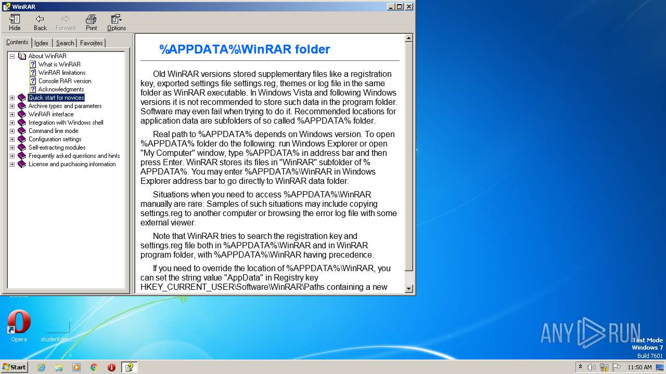Viewport: 666px width, 374px height.
Task: Switch to the Search tab
Action: [65, 43]
